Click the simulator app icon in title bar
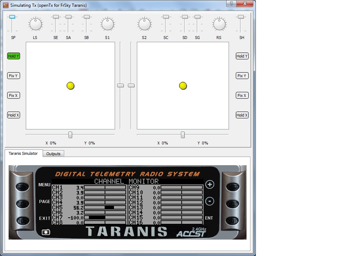The width and height of the screenshot is (344, 256). click(6, 5)
